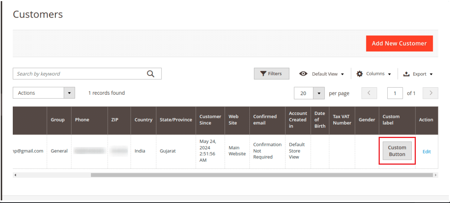Go to the previous page arrow
The image size is (450, 203).
[x=369, y=93]
